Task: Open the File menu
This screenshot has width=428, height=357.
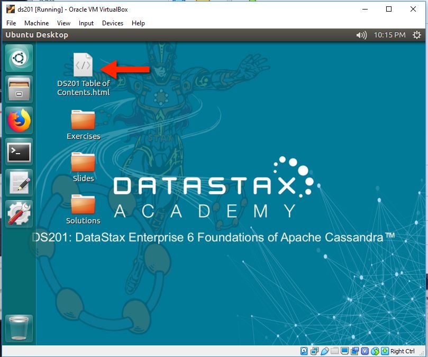Action: coord(11,23)
